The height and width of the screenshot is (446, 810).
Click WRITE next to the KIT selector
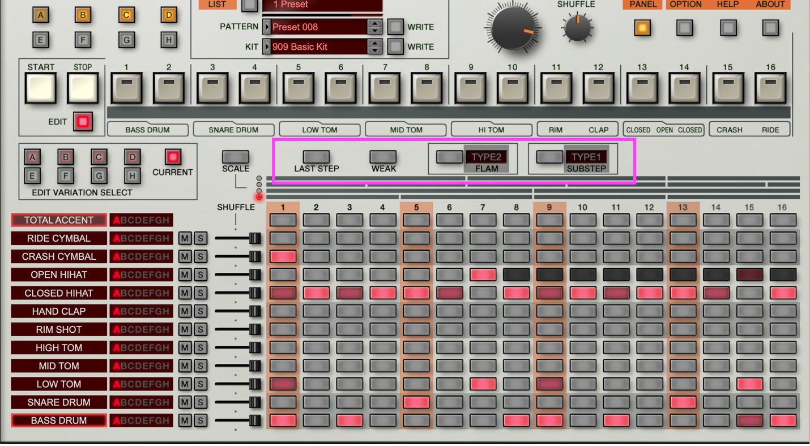coord(395,46)
